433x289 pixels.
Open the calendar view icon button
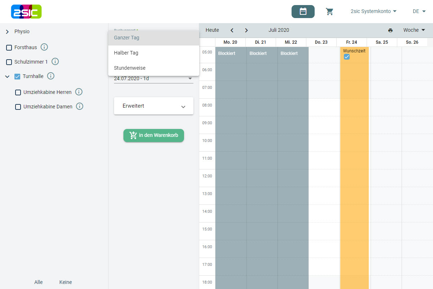(x=303, y=12)
